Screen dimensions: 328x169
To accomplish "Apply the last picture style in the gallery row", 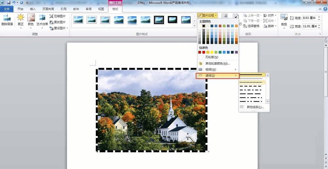I will [x=186, y=20].
